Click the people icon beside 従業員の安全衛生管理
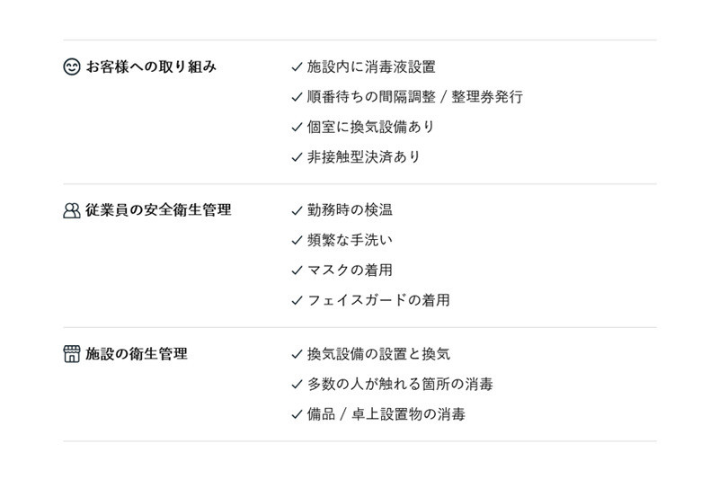 (72, 210)
